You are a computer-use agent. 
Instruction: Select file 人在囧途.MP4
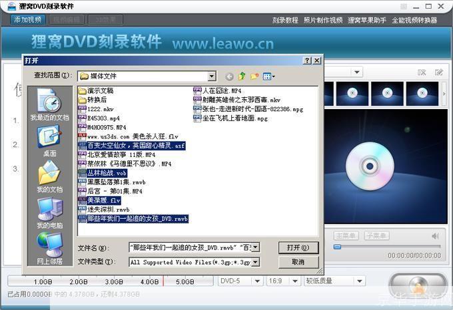click(x=217, y=91)
